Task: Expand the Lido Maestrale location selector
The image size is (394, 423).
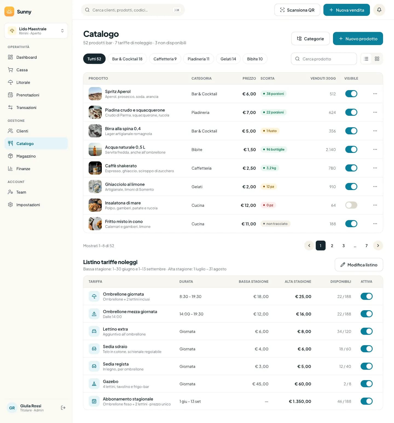Action: [36, 31]
